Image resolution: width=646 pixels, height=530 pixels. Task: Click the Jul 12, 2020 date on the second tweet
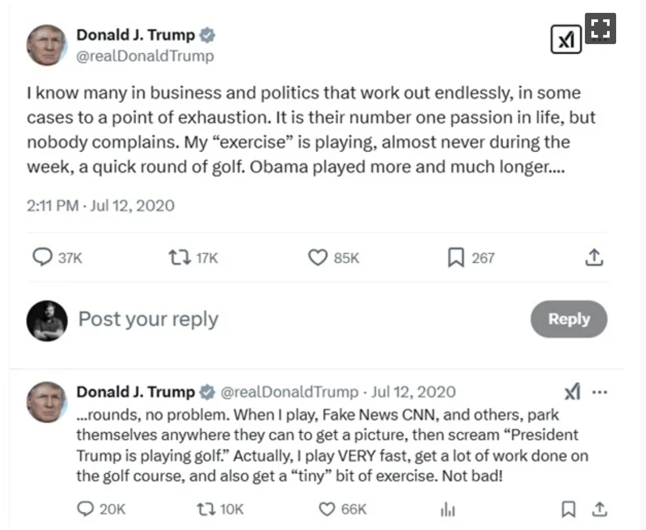pyautogui.click(x=414, y=392)
